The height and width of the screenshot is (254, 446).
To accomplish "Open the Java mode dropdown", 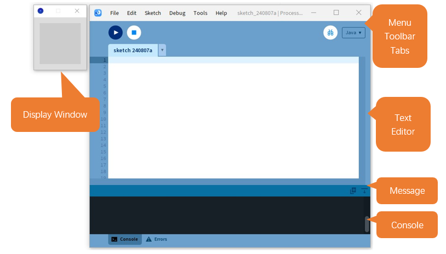I will (x=353, y=33).
